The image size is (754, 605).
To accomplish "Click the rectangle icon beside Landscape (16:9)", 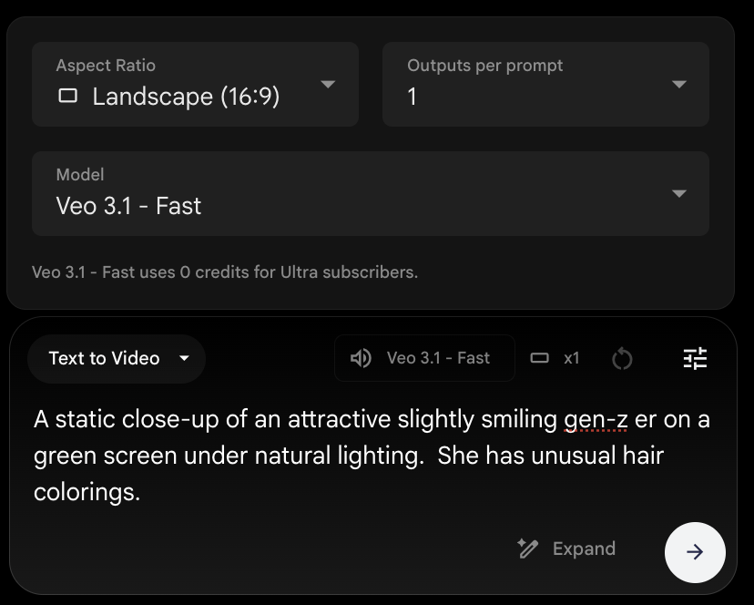I will pyautogui.click(x=68, y=96).
